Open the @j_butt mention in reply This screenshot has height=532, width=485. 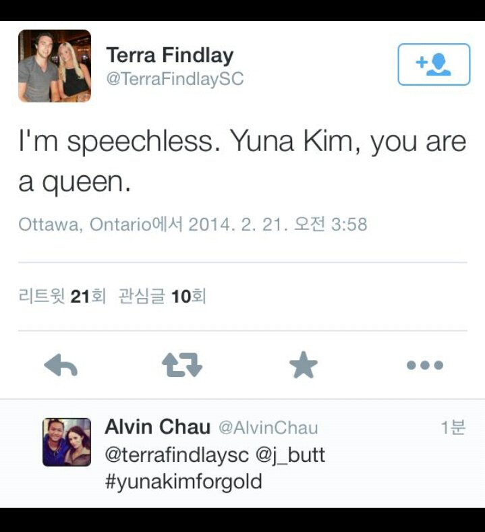(290, 455)
